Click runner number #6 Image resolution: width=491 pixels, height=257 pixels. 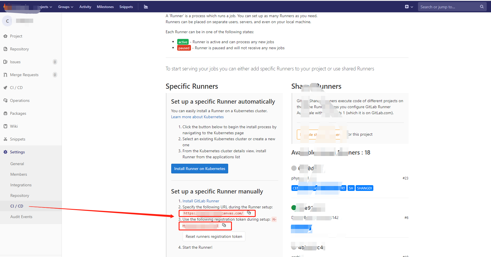pyautogui.click(x=406, y=218)
